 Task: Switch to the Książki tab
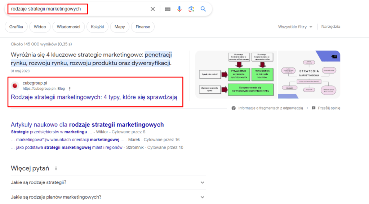[97, 27]
